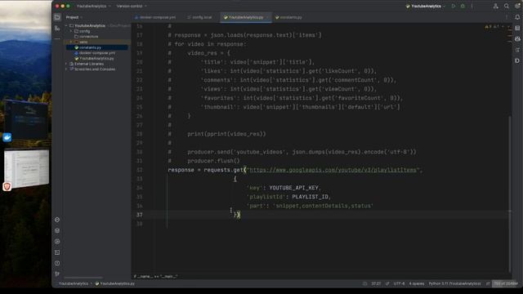
Task: Click the warnings inspection indicator
Action: tap(492, 26)
